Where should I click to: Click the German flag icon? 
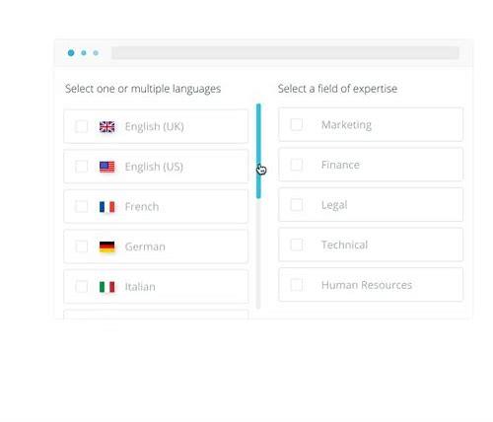coord(107,246)
